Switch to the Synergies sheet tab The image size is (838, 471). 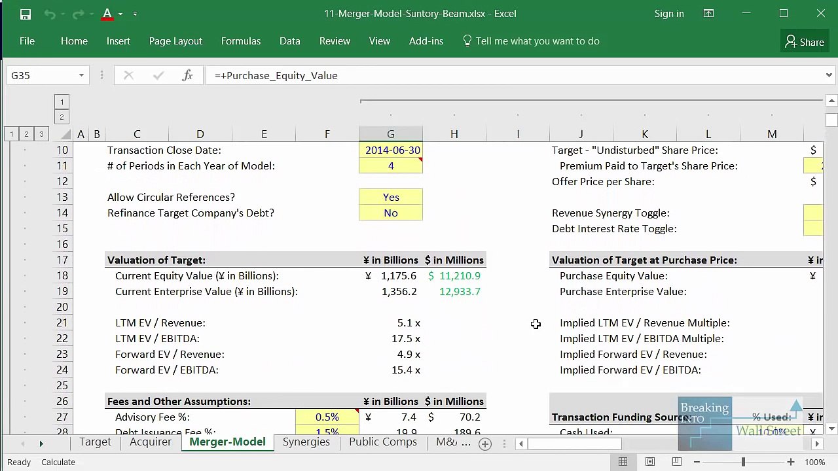point(306,442)
